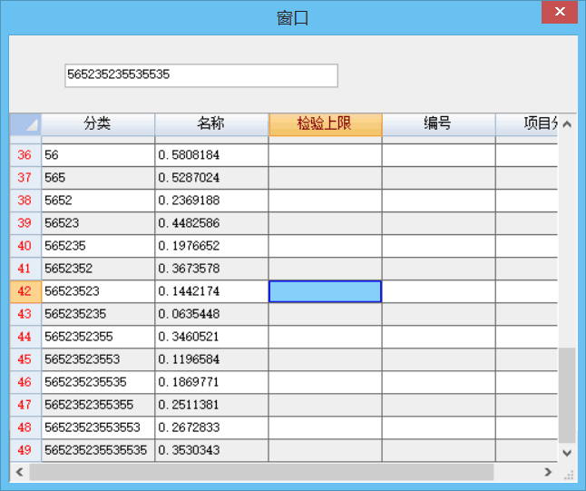Click the 分类 cell with value 56523523

pos(98,291)
